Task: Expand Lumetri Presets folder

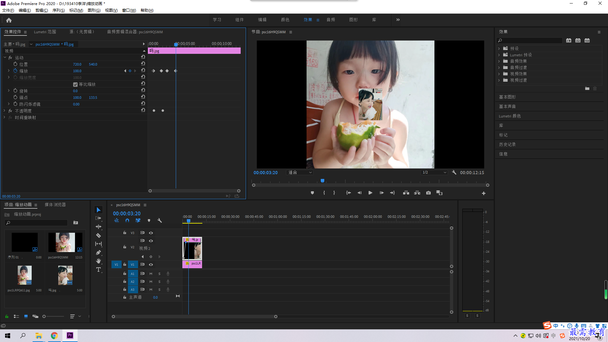Action: coord(499,55)
